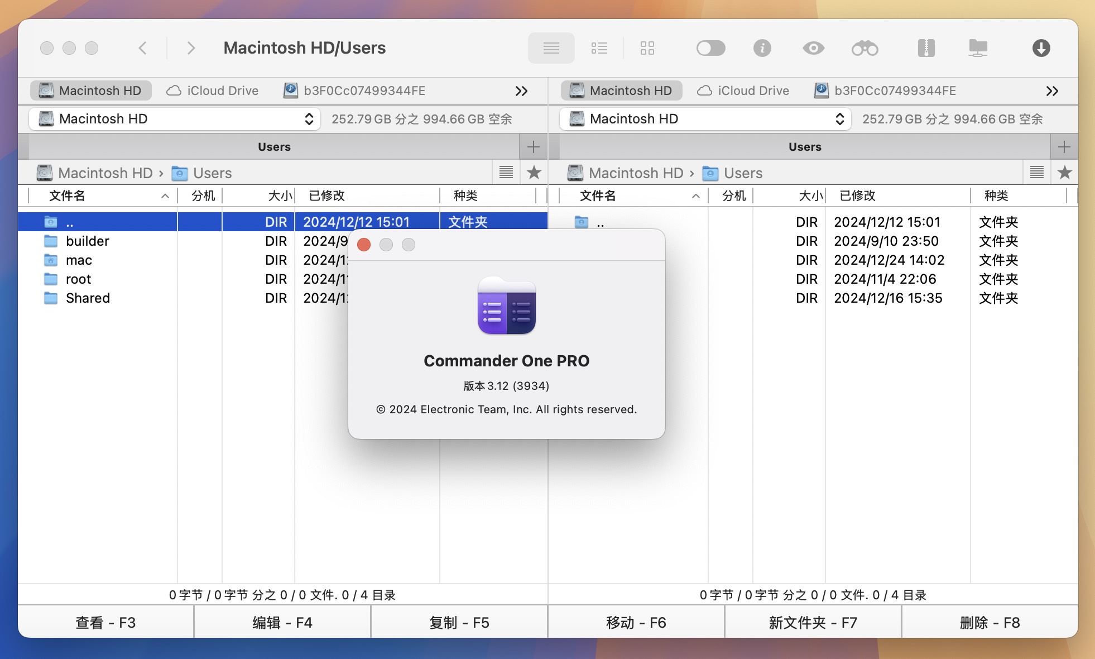This screenshot has height=659, width=1095.
Task: Select right pane row dated 2024/12/16 15:35
Action: pos(813,298)
